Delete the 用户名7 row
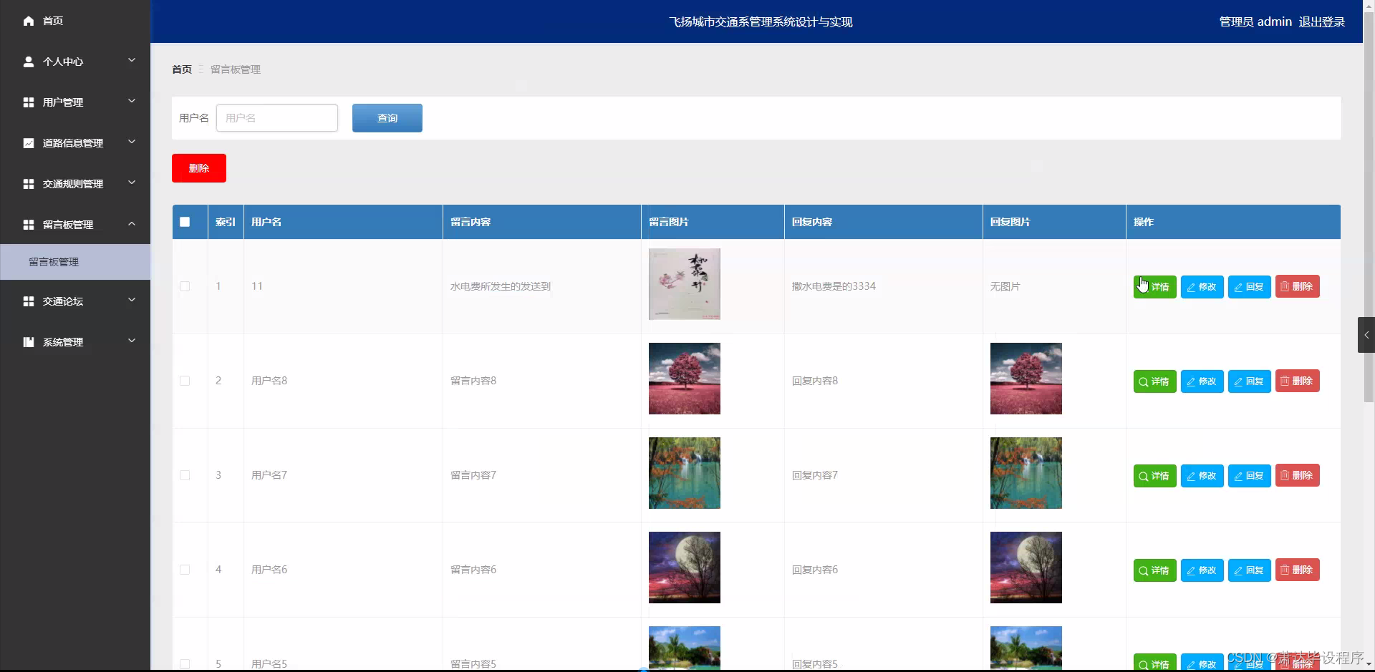The image size is (1375, 672). [x=1298, y=476]
